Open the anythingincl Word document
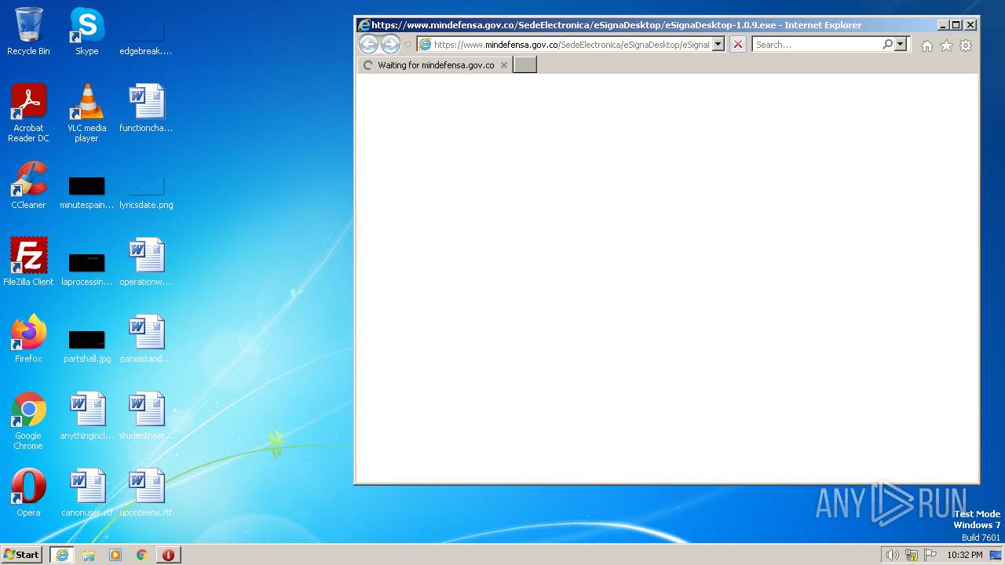This screenshot has height=565, width=1005. coord(87,416)
